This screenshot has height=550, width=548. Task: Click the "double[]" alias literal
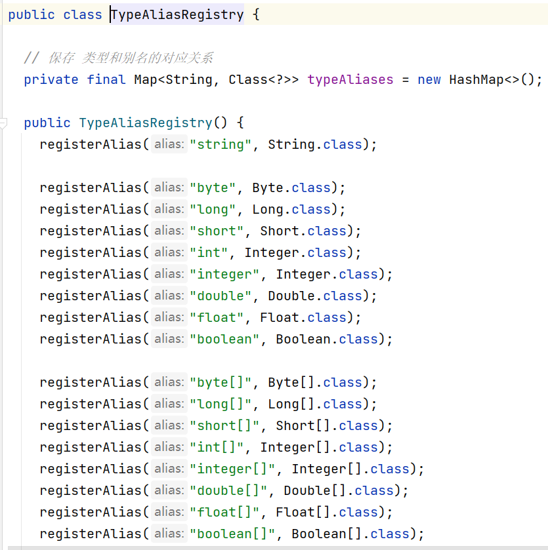pos(228,491)
